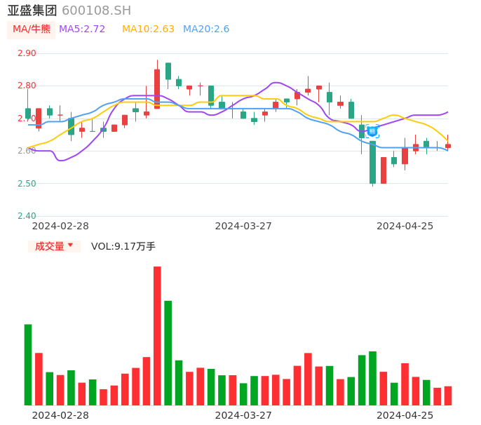Click the last red candlestick at right edge

(x=448, y=146)
